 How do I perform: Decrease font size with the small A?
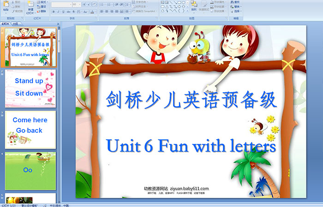[89, 4]
